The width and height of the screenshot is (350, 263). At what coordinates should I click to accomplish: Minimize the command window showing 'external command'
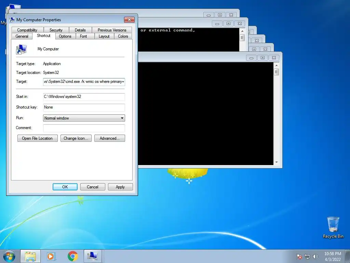coord(217,24)
